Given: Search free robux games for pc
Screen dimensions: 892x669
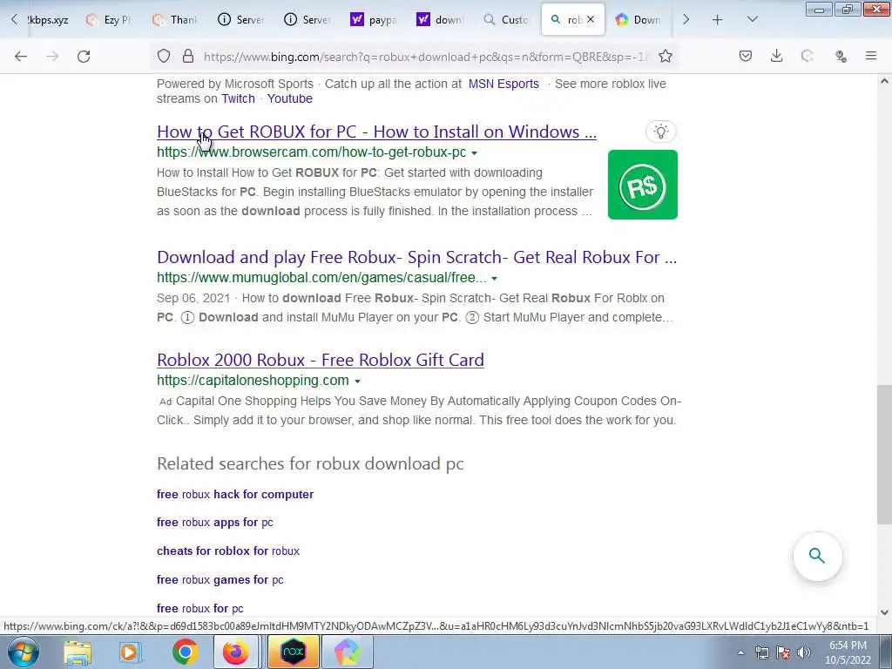Looking at the screenshot, I should pos(220,579).
